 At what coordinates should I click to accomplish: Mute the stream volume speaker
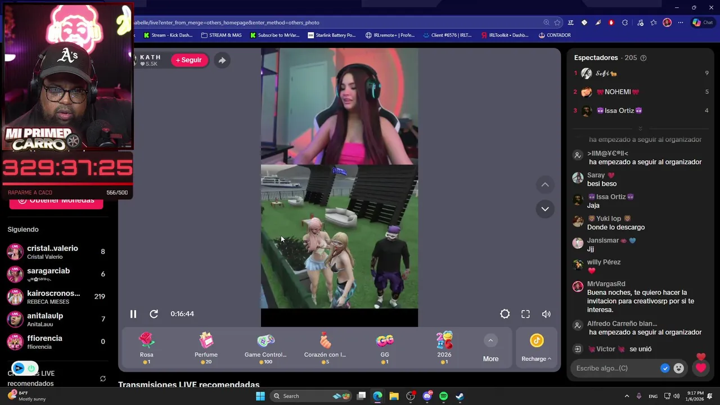pyautogui.click(x=546, y=314)
